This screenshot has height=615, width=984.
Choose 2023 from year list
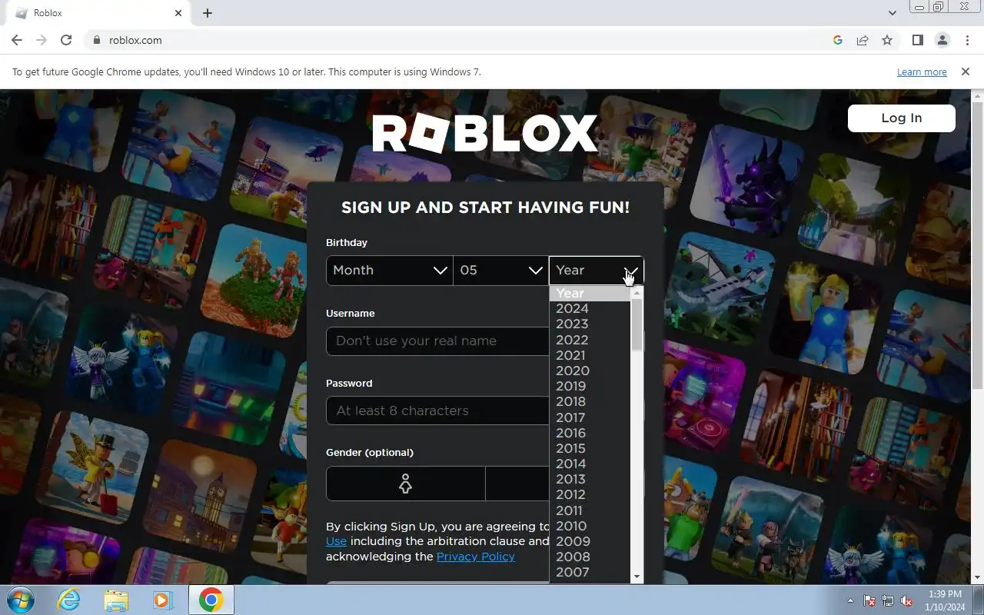pyautogui.click(x=590, y=324)
